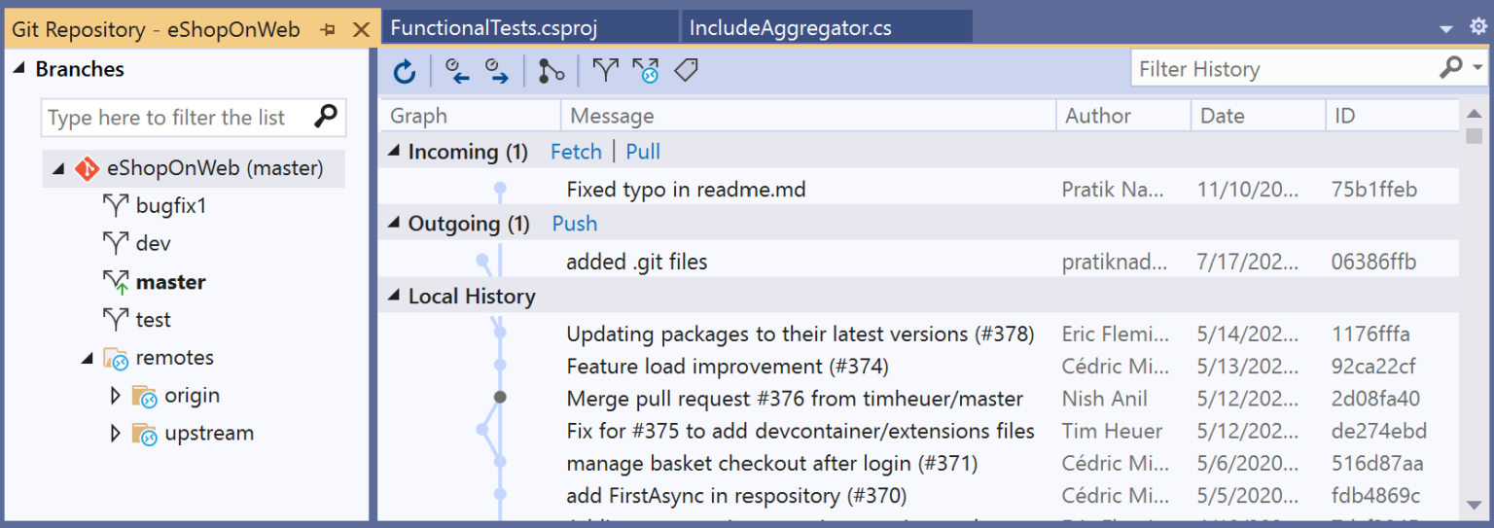Click the Pull outgoing arrow toolbar icon
This screenshot has height=528, width=1494.
497,70
